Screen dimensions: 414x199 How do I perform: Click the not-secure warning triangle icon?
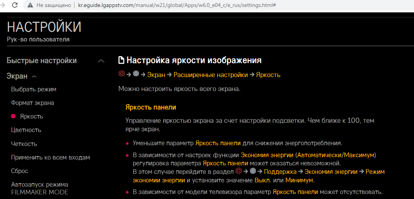tap(30, 5)
